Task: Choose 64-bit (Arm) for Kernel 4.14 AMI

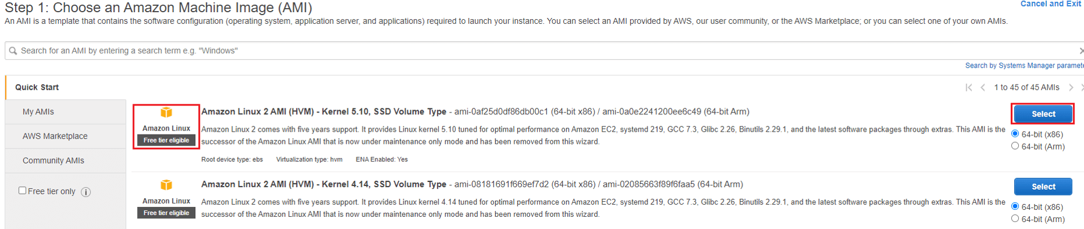Action: tap(1015, 219)
